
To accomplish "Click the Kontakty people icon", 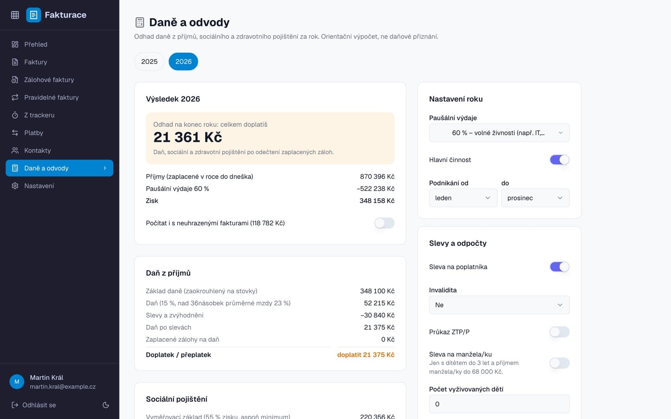I will (15, 150).
